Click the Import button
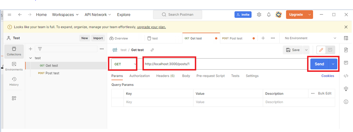This screenshot has height=132, width=353. pos(98,38)
